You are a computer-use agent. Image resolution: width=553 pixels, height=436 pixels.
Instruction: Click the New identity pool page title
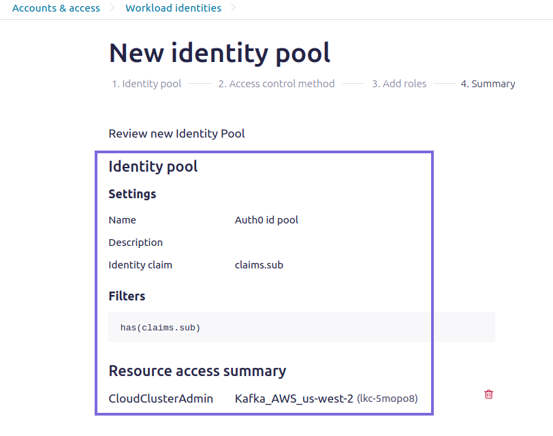219,52
